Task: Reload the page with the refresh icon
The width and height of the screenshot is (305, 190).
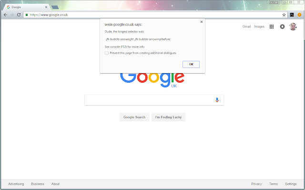Action: tap(19, 15)
